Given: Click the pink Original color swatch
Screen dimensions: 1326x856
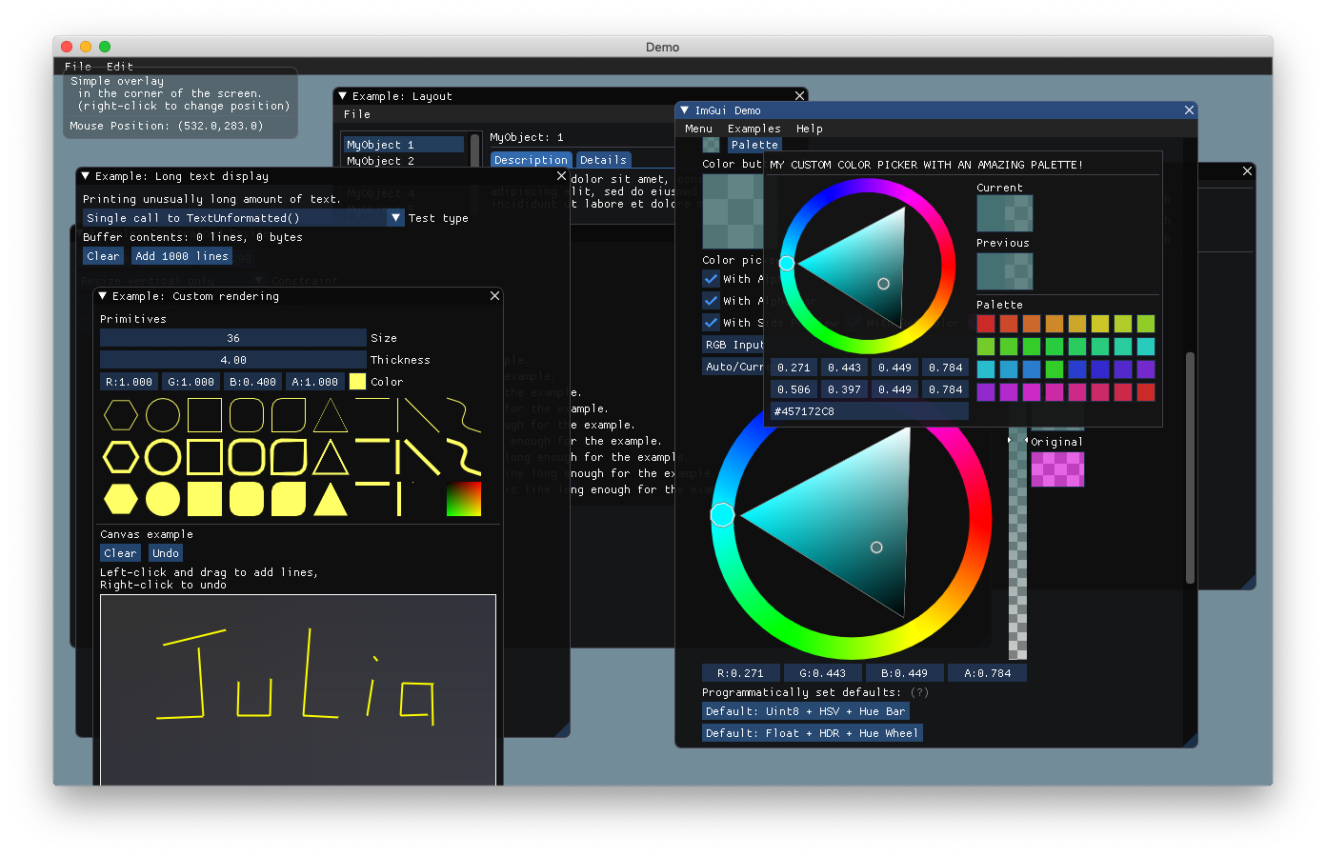Looking at the screenshot, I should tap(1057, 469).
